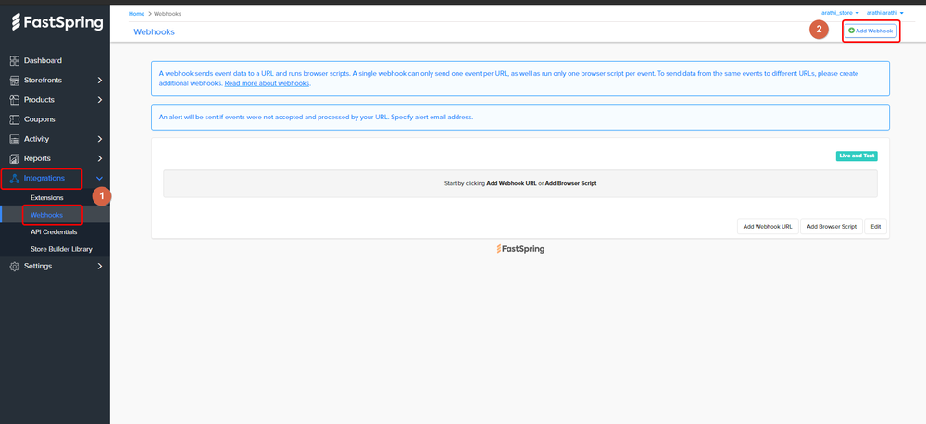
Task: Click the Live and Test badge
Action: point(857,156)
